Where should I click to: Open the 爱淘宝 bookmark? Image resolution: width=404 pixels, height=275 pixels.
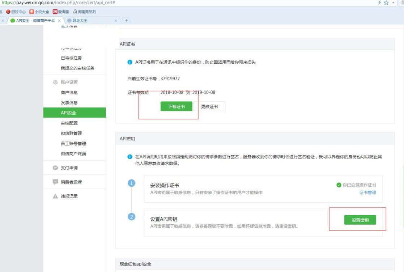[61, 12]
